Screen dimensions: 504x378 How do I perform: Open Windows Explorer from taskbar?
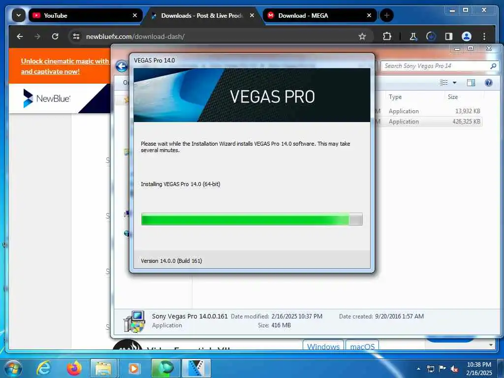pos(103,368)
